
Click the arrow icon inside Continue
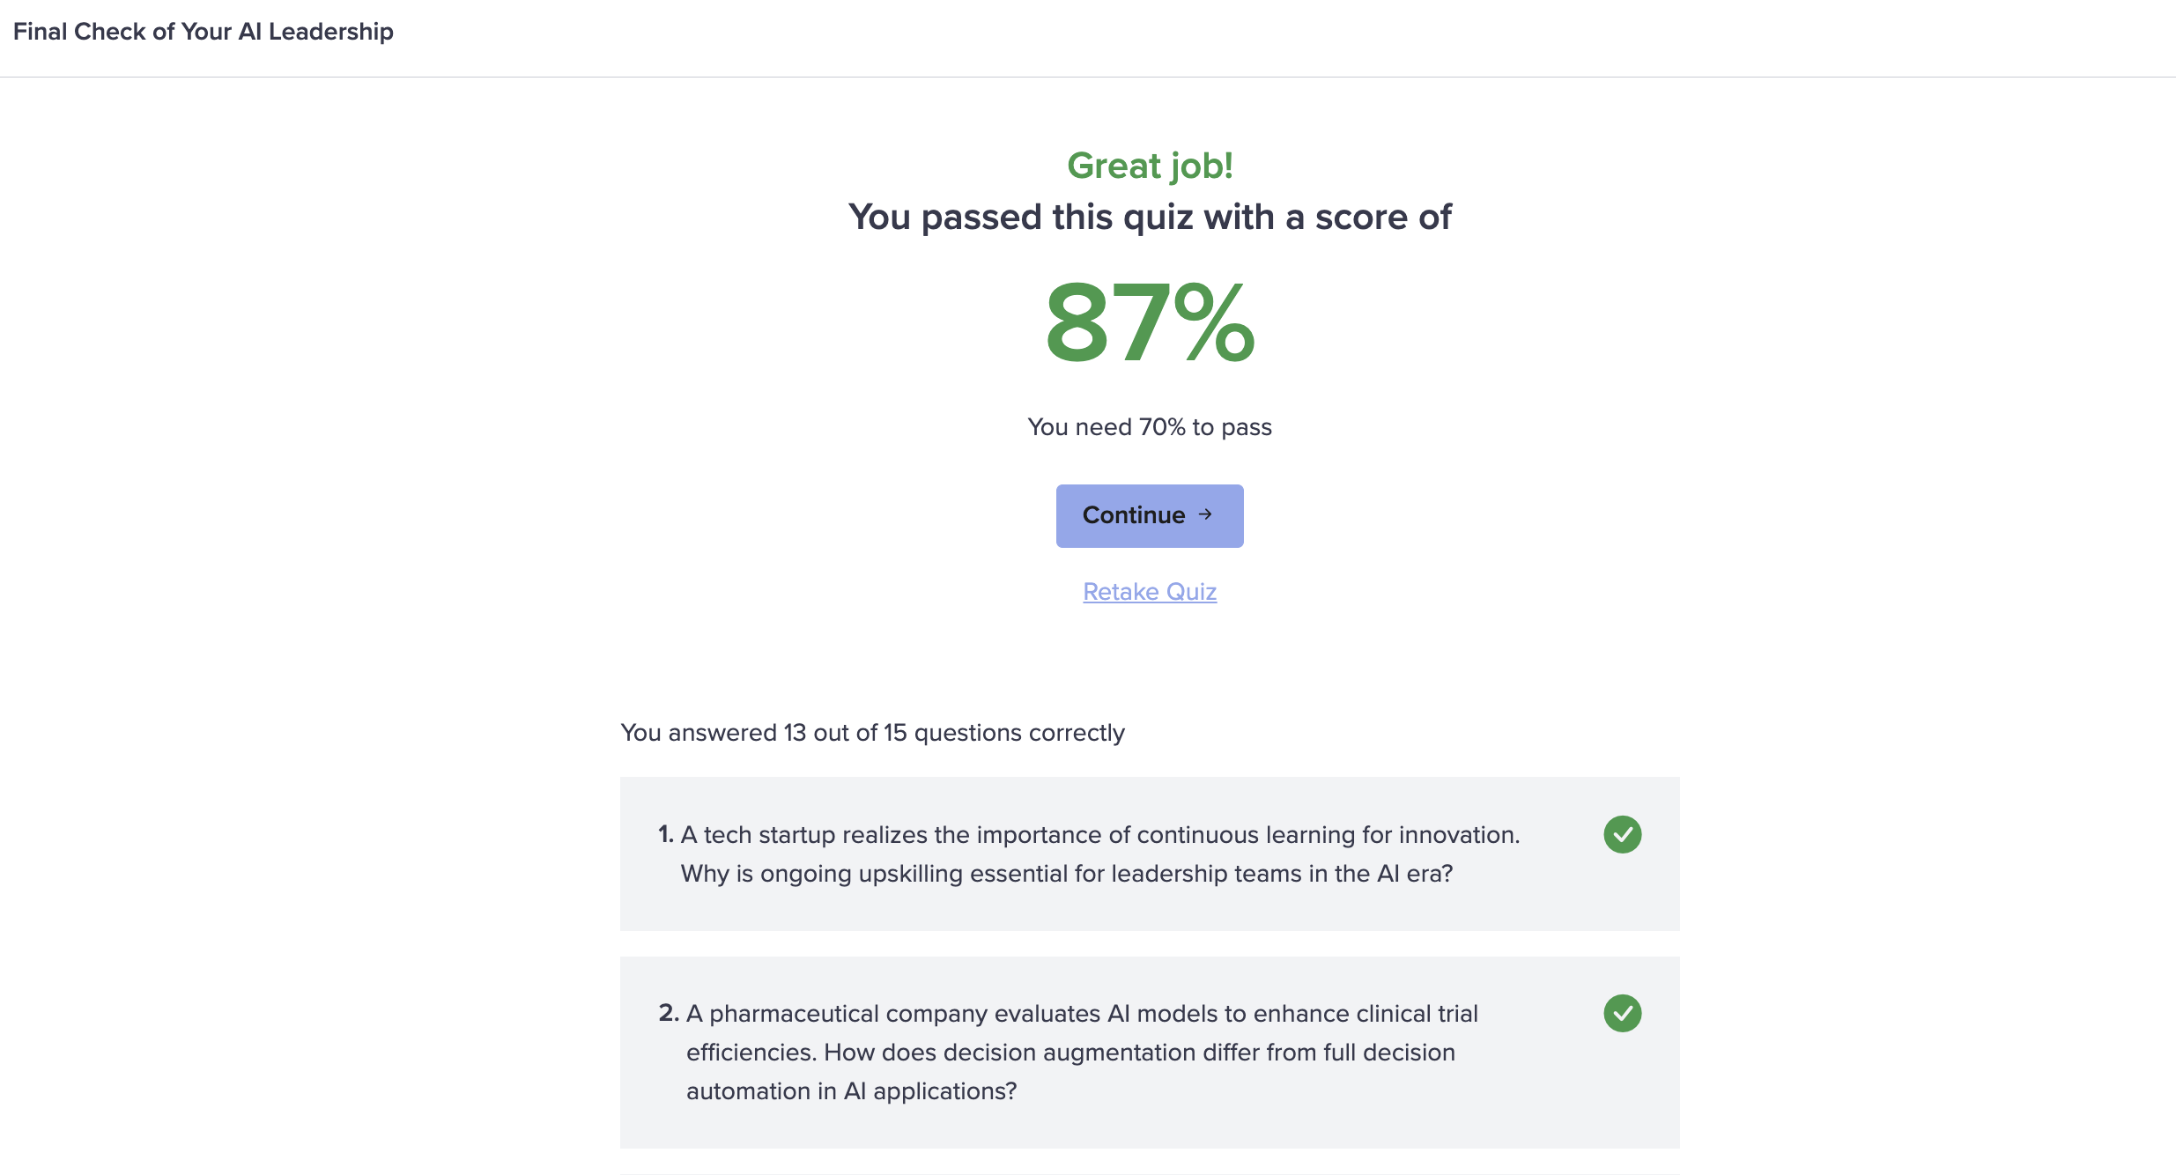(x=1205, y=514)
